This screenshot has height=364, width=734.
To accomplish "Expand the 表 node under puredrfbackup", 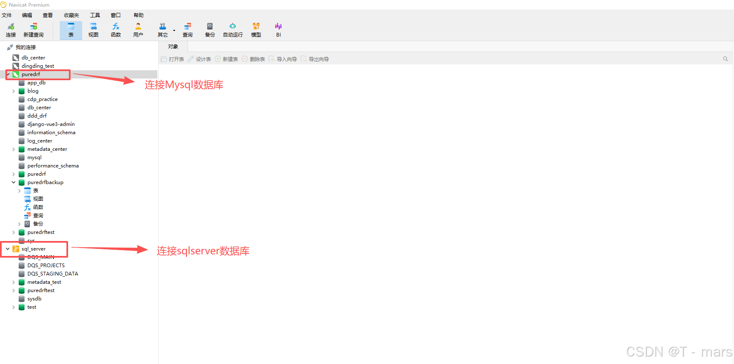I will 19,191.
